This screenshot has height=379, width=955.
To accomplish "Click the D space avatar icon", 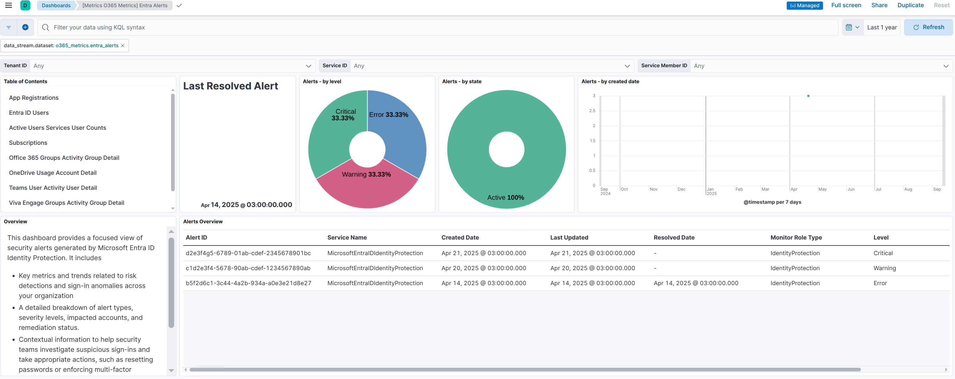I will 25,5.
